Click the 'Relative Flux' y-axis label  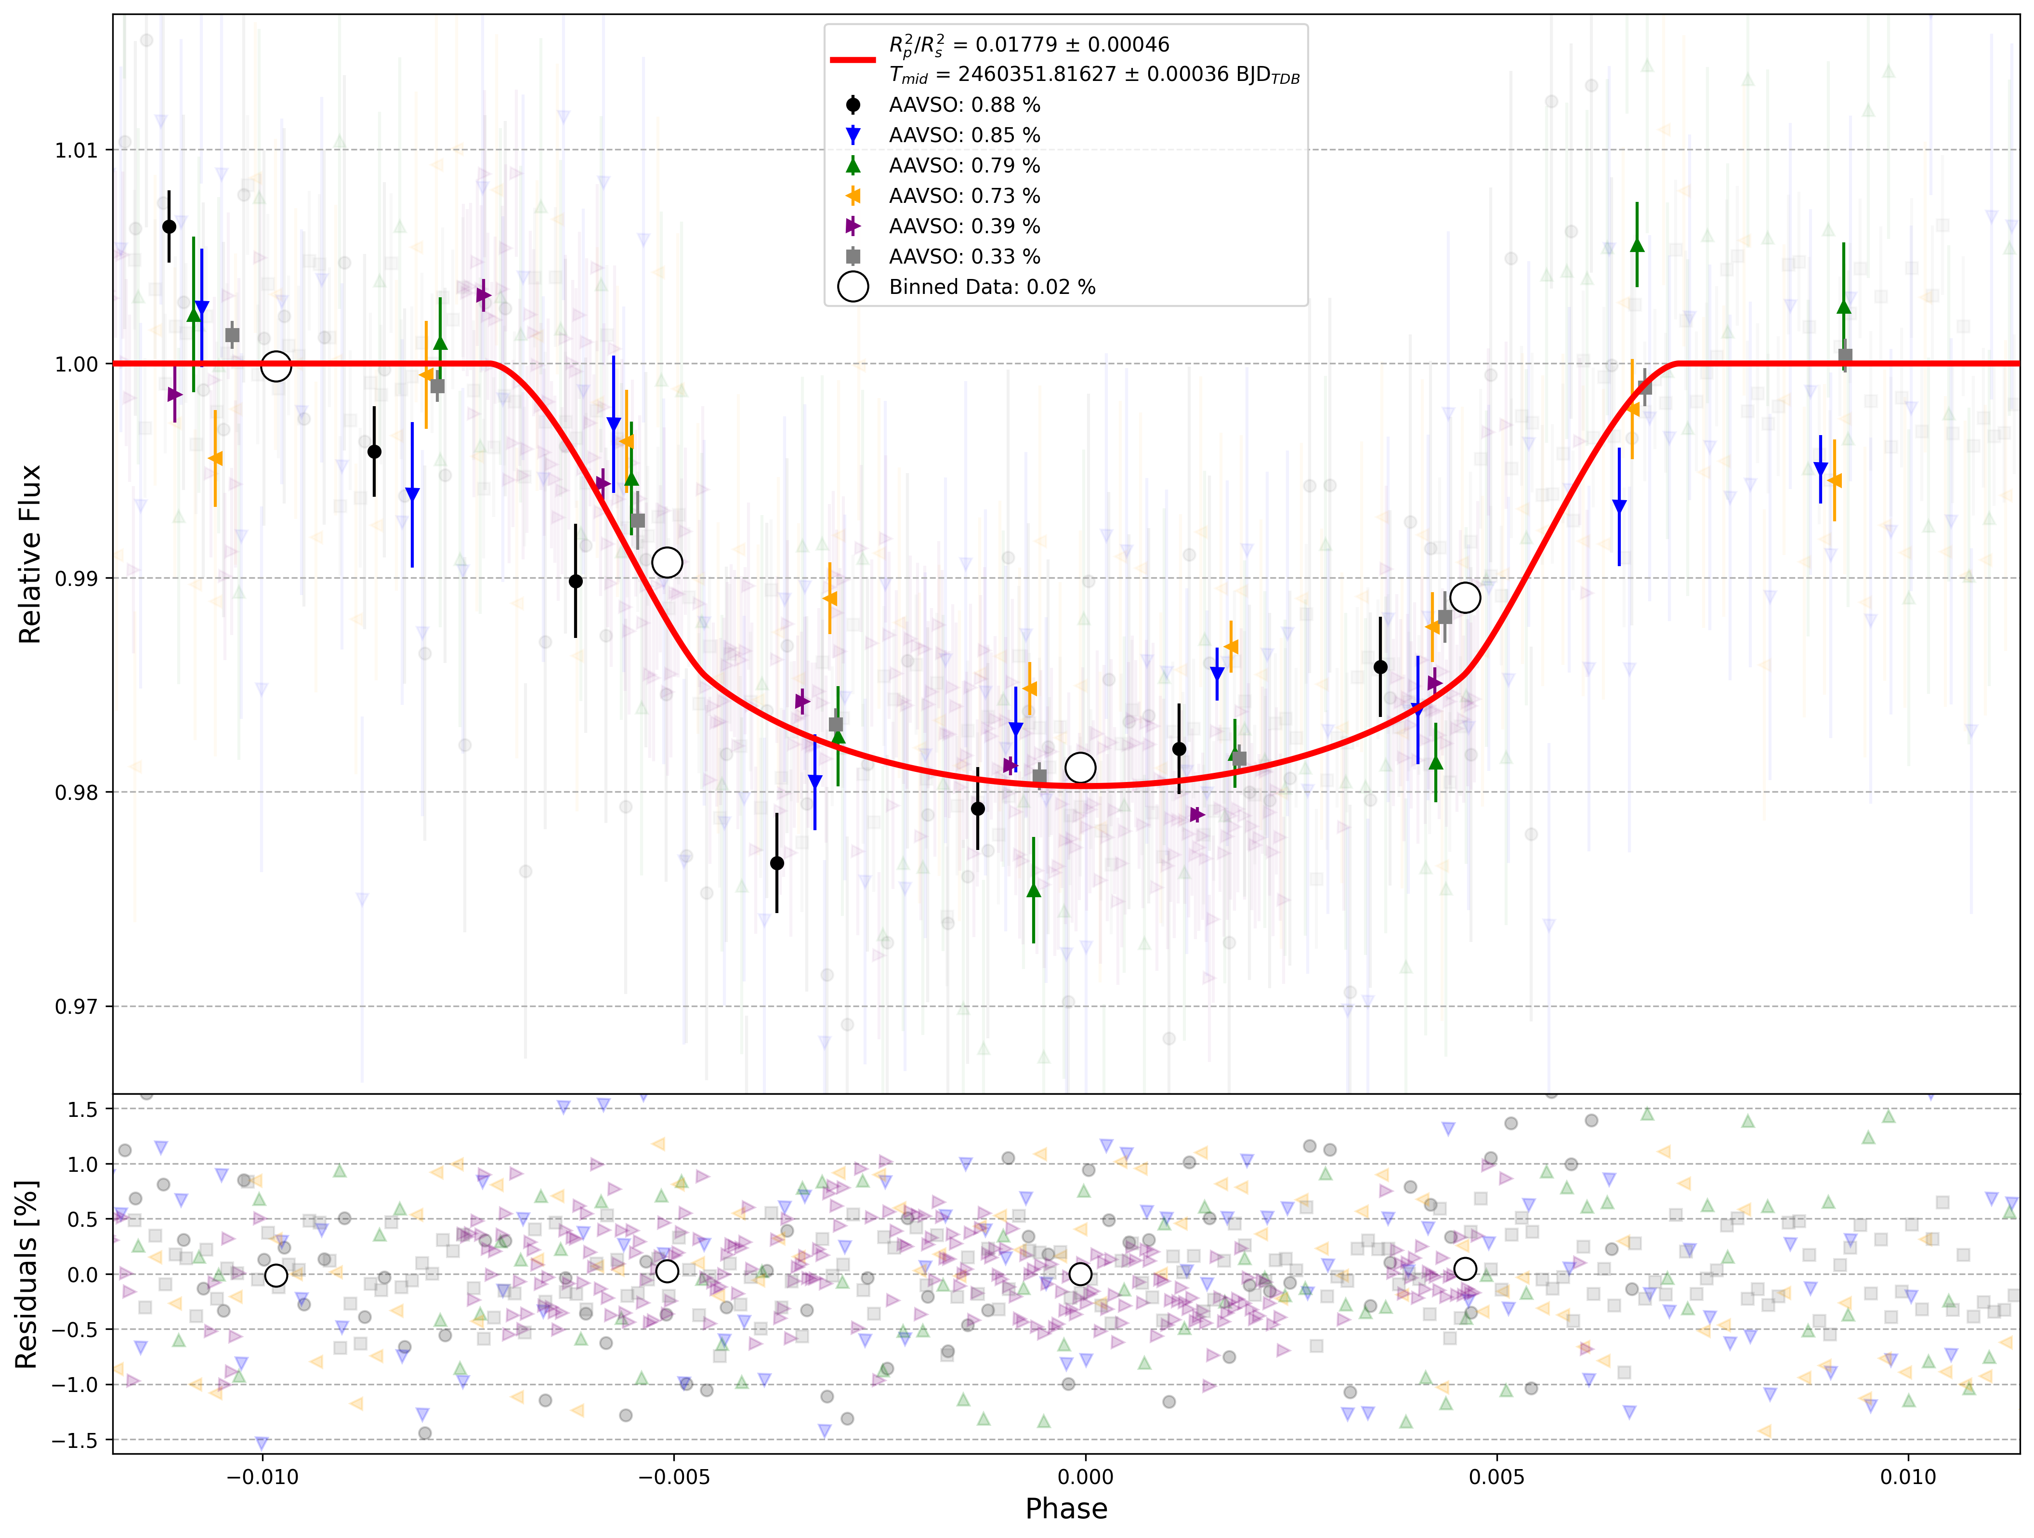[29, 554]
